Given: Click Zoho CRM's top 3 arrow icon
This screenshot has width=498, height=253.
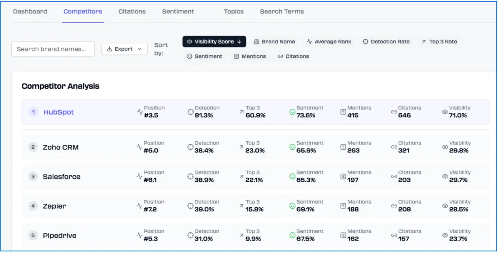Looking at the screenshot, I should click(x=242, y=147).
